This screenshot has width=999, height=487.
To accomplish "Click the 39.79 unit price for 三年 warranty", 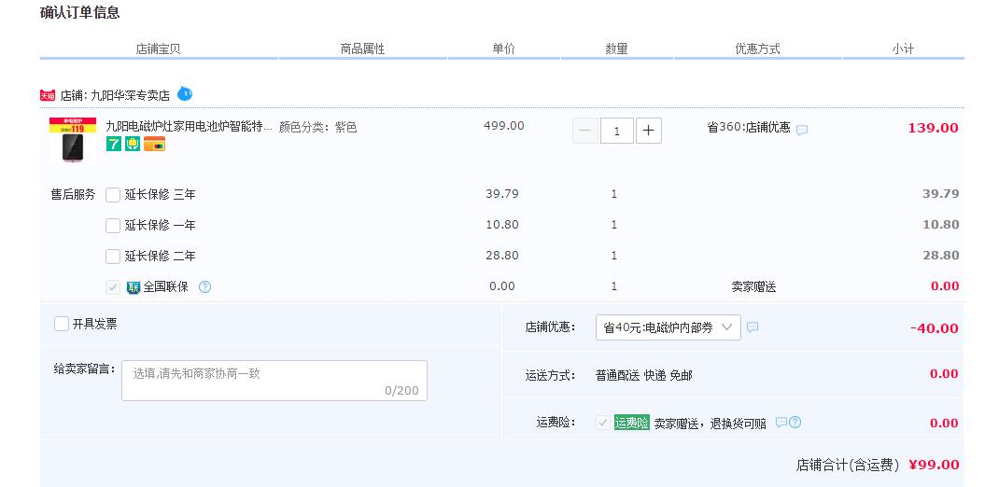I will 502,193.
